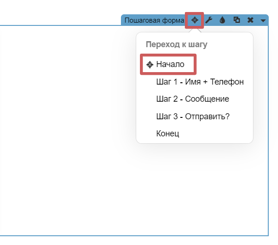This screenshot has height=245, width=278.
Task: Click the empty form canvas area
Action: [69, 139]
